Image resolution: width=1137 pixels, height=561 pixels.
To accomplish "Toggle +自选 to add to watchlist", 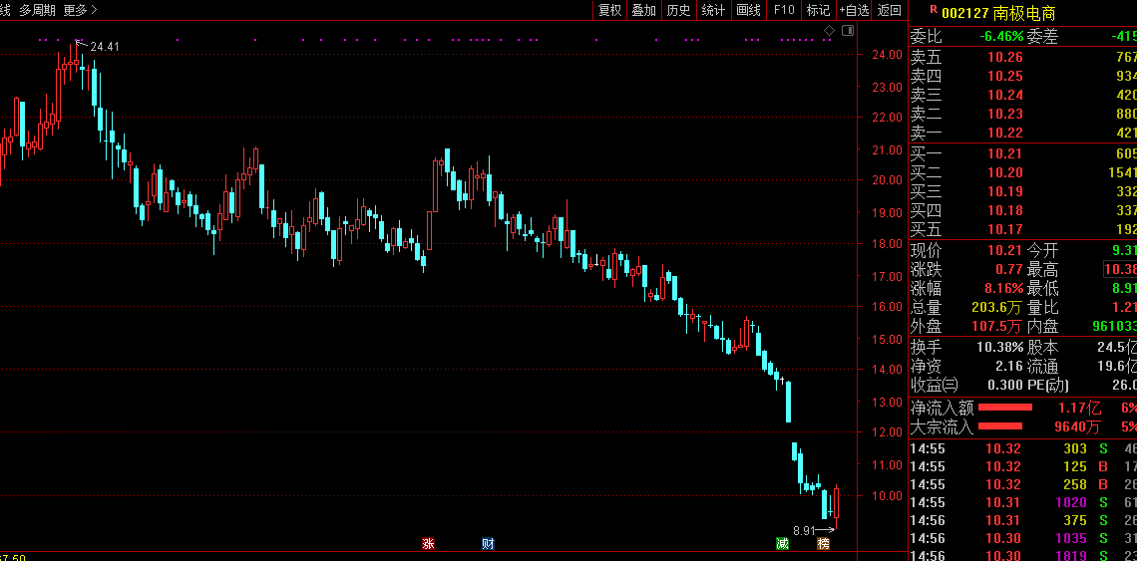I will point(854,10).
